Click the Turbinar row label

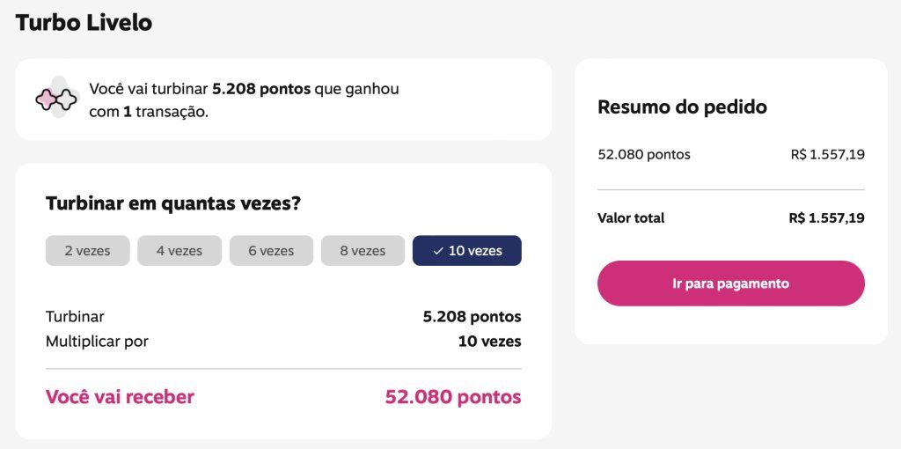point(75,317)
